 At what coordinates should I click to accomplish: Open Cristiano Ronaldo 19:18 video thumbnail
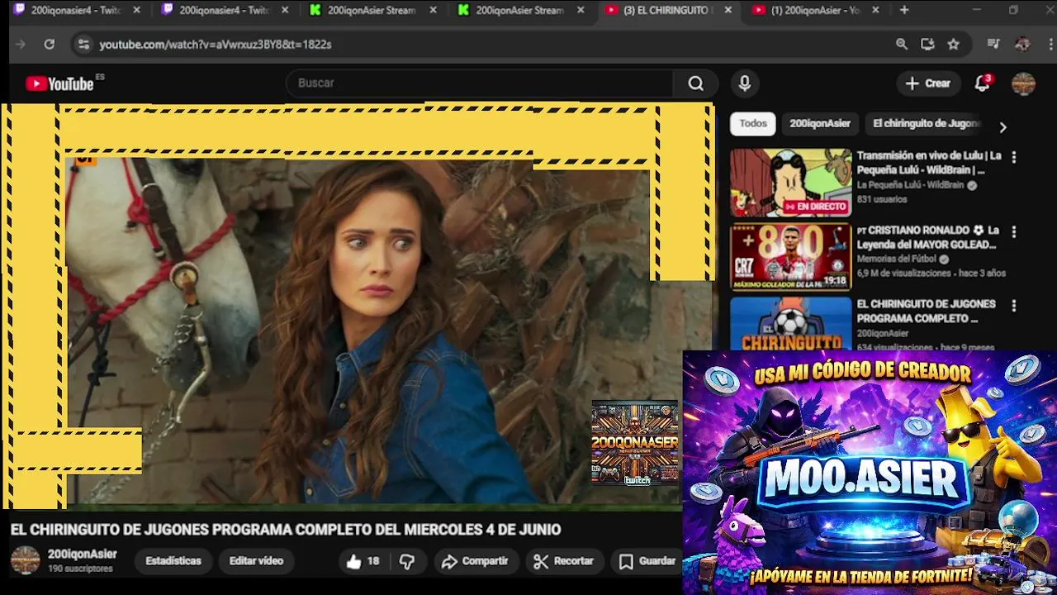[790, 257]
